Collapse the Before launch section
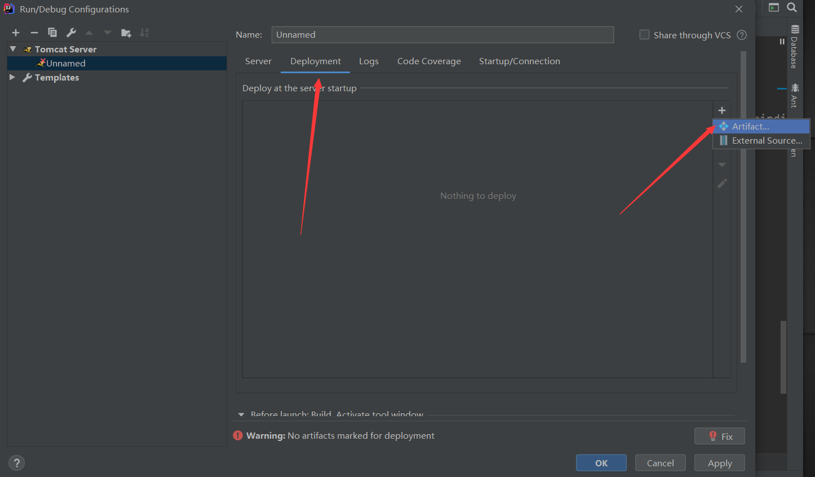Image resolution: width=815 pixels, height=477 pixels. 241,414
